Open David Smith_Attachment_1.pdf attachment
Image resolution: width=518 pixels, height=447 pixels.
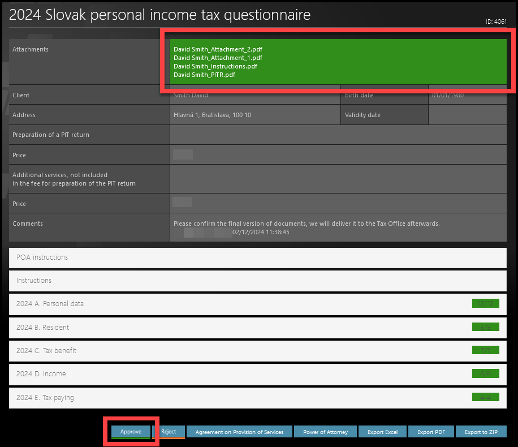(218, 58)
